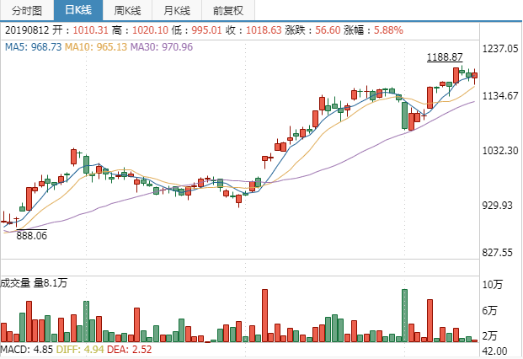The width and height of the screenshot is (523, 359).
Task: Click the change value 56.60
Action: [328, 30]
